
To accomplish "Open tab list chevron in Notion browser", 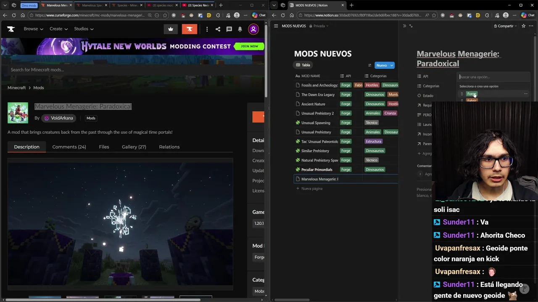I will (x=274, y=5).
